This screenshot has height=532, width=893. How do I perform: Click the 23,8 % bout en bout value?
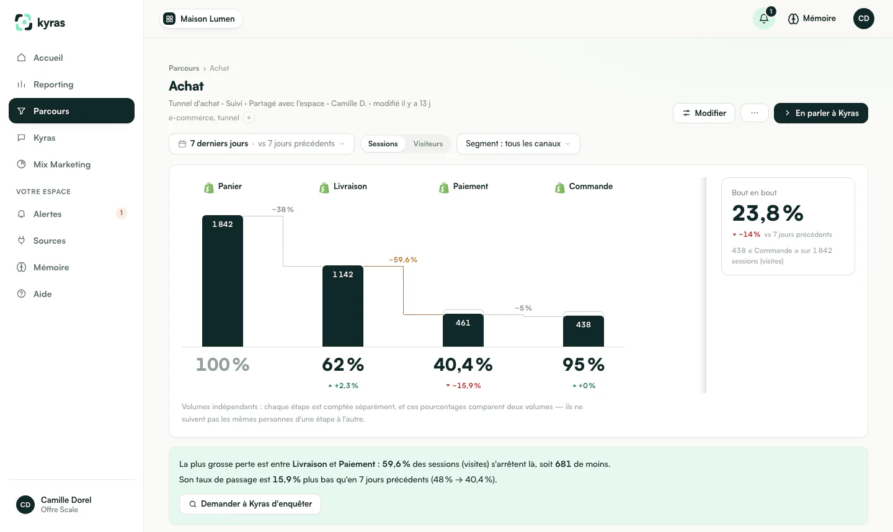click(x=768, y=213)
